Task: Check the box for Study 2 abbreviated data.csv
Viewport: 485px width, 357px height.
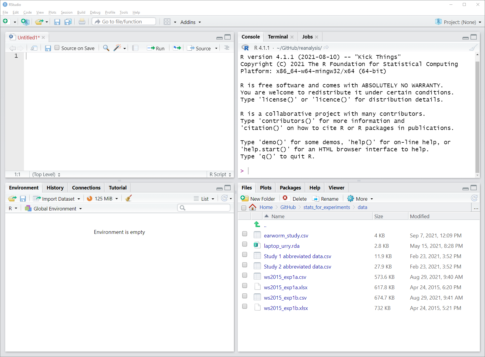Action: pos(245,265)
